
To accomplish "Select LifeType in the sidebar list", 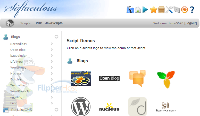I will click(x=16, y=62).
